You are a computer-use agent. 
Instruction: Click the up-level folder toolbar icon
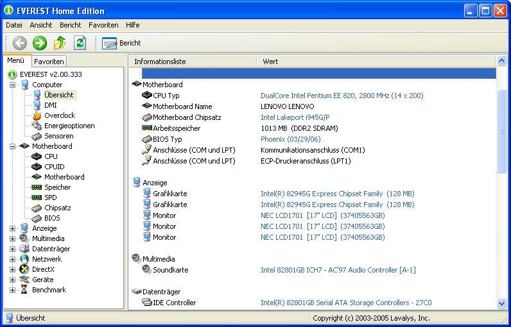[x=60, y=43]
